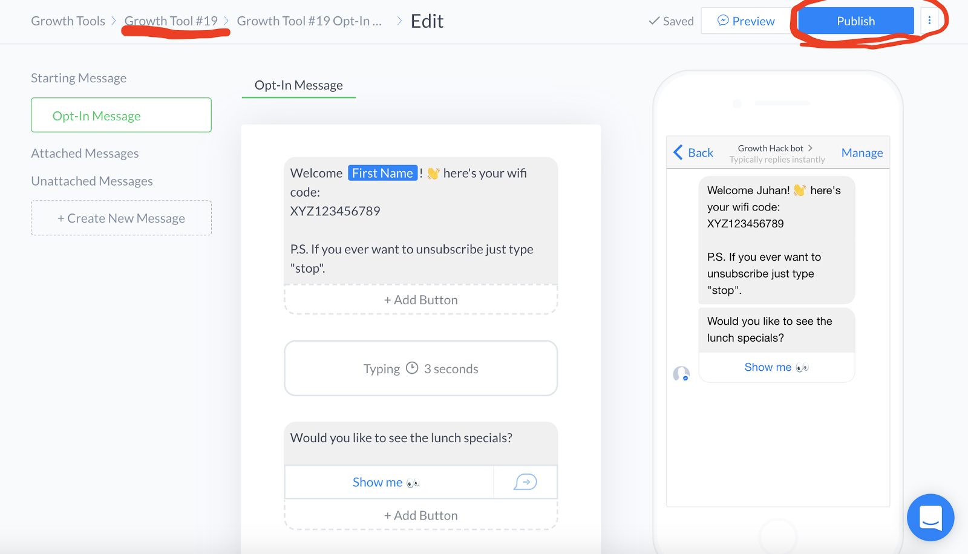This screenshot has height=554, width=968.
Task: Open the Intercom chat bubble
Action: click(930, 518)
